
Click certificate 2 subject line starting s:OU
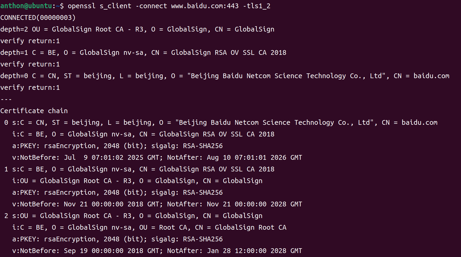[x=137, y=216]
